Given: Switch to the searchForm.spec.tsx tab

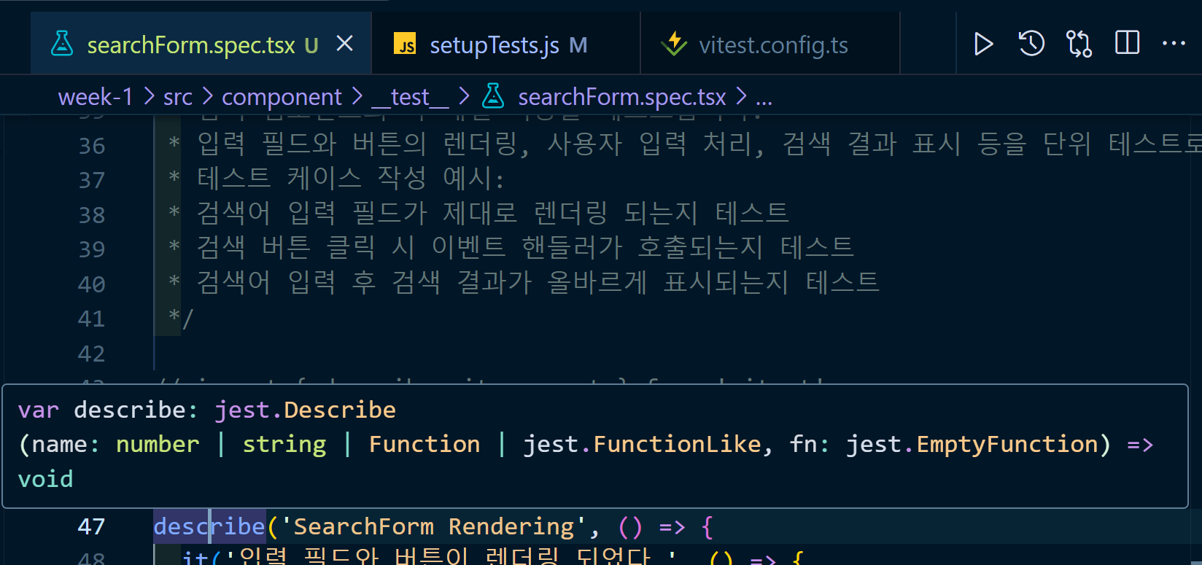Looking at the screenshot, I should (201, 44).
